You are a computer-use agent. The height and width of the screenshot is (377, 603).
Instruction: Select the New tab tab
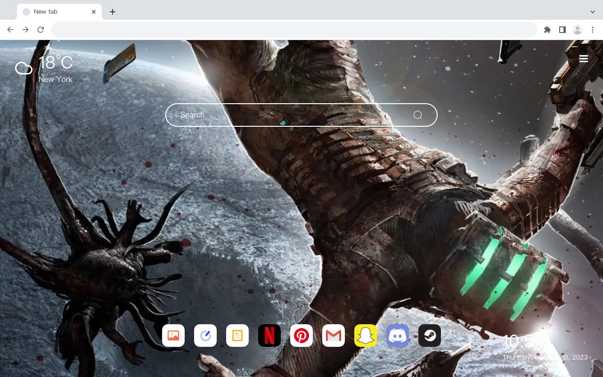[59, 12]
